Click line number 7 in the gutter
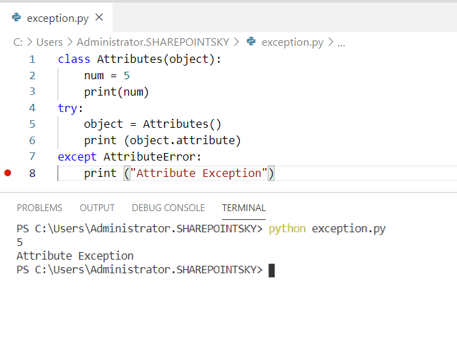The width and height of the screenshot is (457, 358). tap(32, 156)
